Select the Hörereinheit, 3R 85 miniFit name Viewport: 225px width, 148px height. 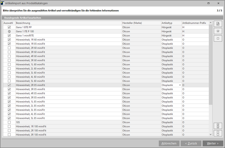click(x=69, y=89)
